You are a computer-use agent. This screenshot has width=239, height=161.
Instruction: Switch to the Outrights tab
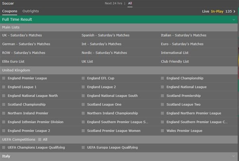click(x=31, y=11)
